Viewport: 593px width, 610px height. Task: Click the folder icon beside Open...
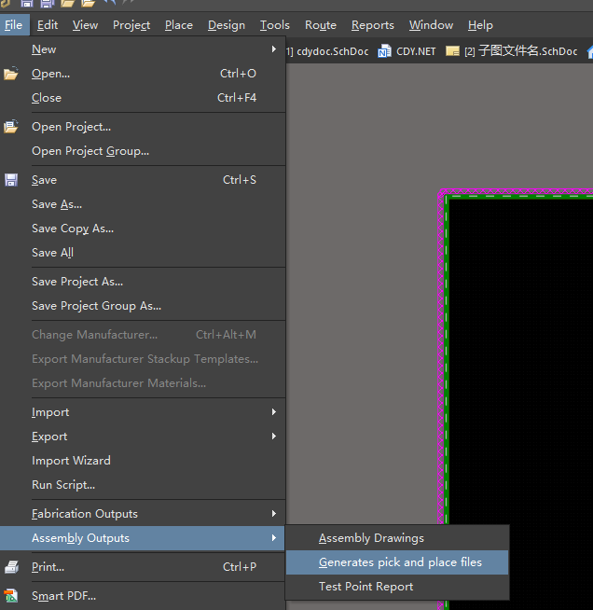(x=11, y=74)
